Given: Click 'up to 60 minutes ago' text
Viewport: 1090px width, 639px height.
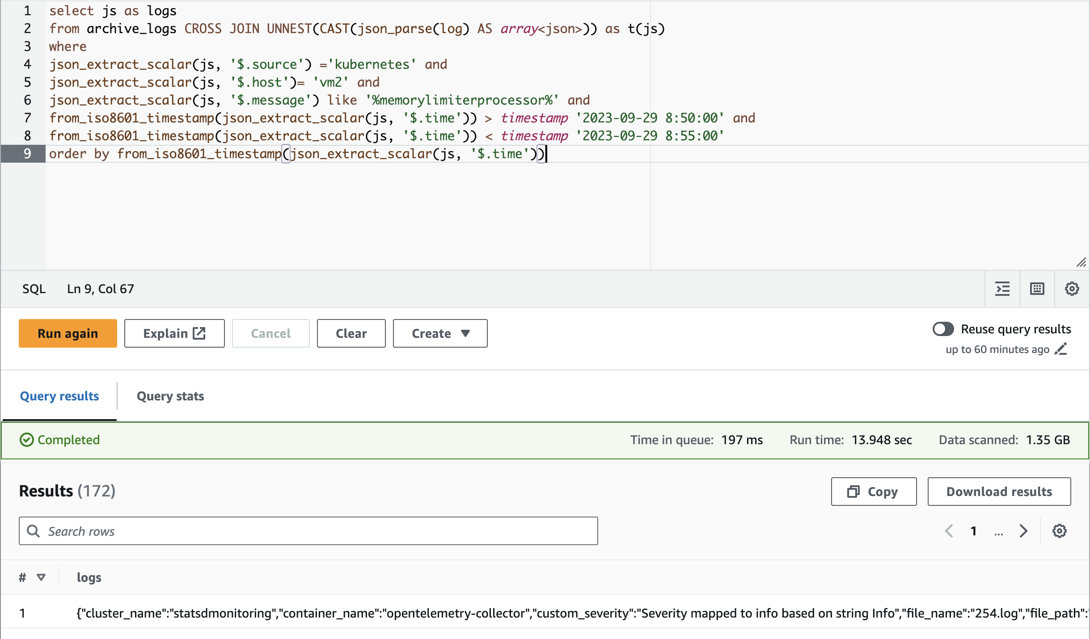Looking at the screenshot, I should (997, 349).
